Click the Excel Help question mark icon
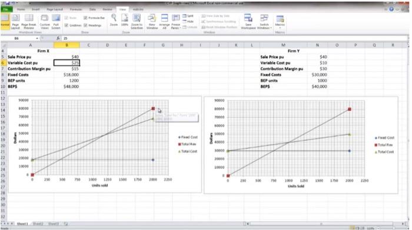Viewport: 412px width, 230px height. (391, 9)
